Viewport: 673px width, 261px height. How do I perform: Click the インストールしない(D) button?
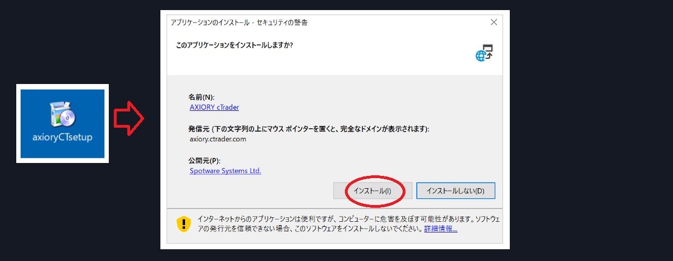coord(455,191)
